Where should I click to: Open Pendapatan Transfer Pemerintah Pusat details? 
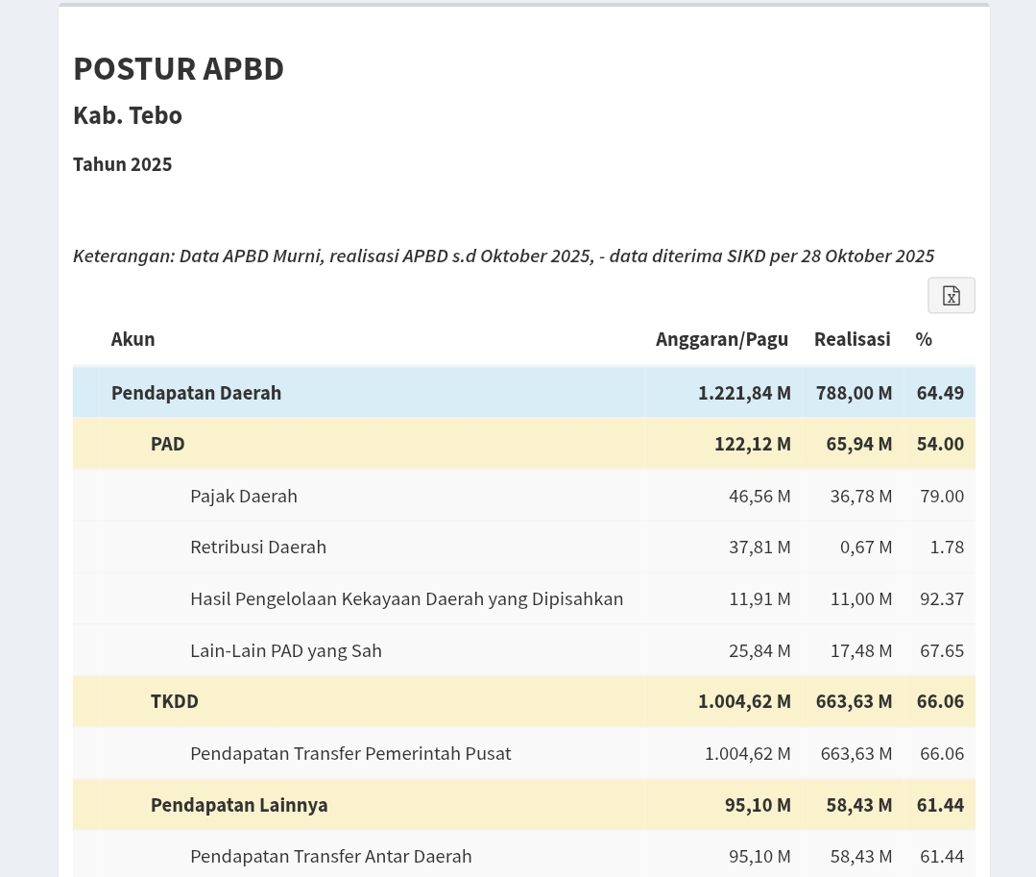tap(350, 752)
